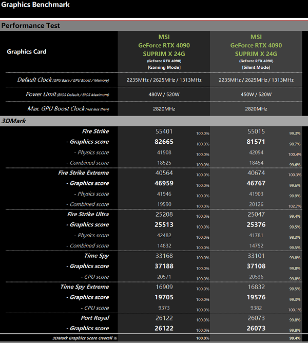Click the "Time Spy Extreme" row label
Image resolution: width=308 pixels, height=343 pixels.
[84, 287]
